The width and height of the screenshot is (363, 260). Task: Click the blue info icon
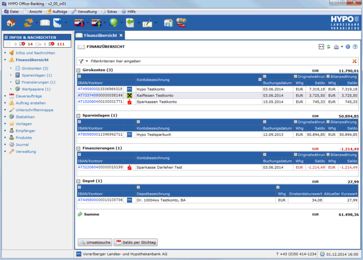348,47
